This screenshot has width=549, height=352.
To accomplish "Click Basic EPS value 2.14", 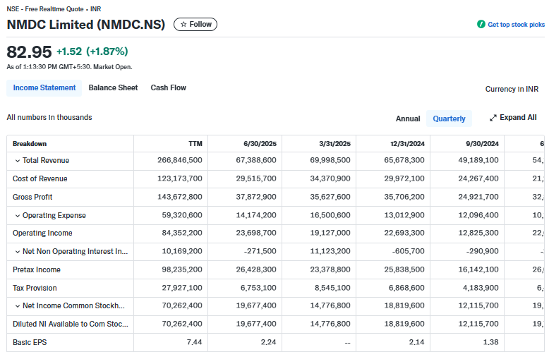I will (416, 342).
